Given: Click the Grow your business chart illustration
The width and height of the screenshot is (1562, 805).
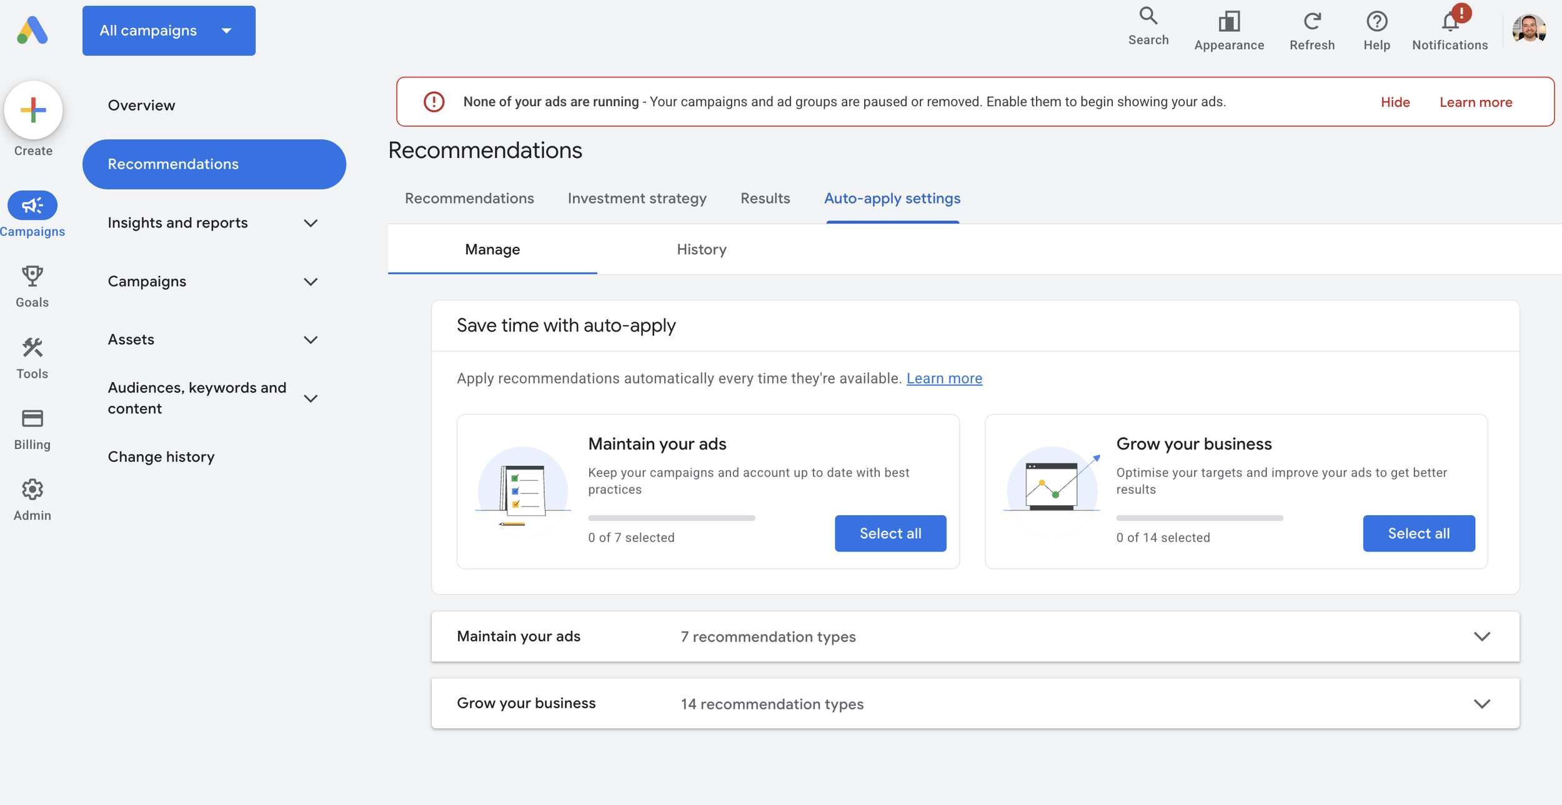Looking at the screenshot, I should 1052,491.
